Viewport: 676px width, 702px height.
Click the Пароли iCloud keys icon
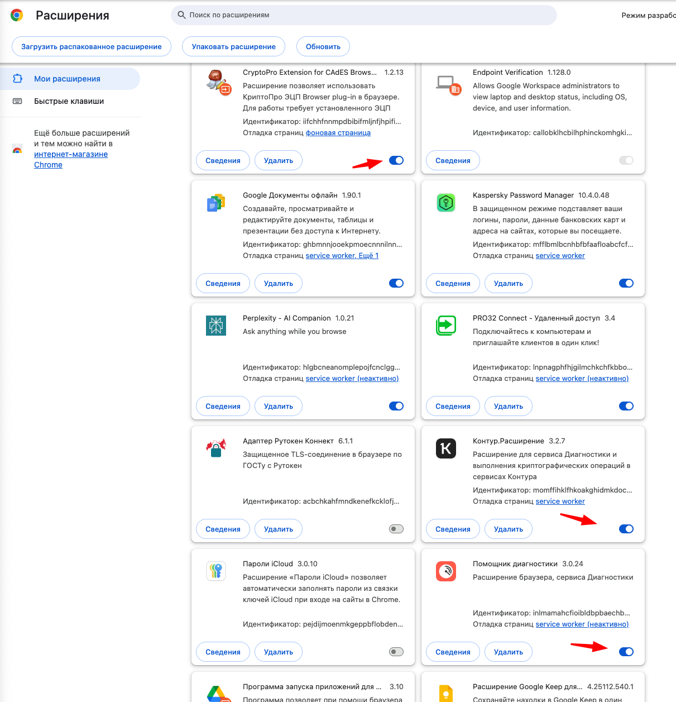(216, 571)
